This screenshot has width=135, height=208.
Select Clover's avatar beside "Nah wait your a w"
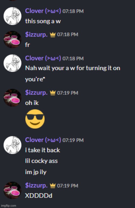pyautogui.click(x=12, y=63)
